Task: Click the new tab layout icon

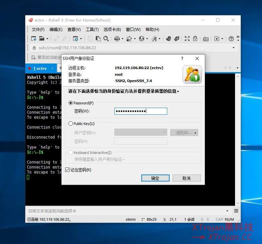Action: pos(217,39)
